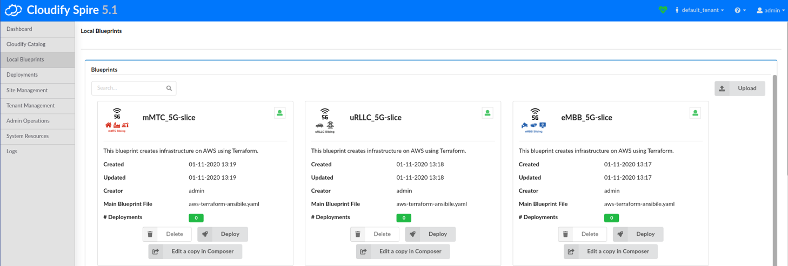Click mMTC_5G-slice aws-terraform-ansibile.yaml file name
Image resolution: width=788 pixels, height=266 pixels.
click(224, 204)
